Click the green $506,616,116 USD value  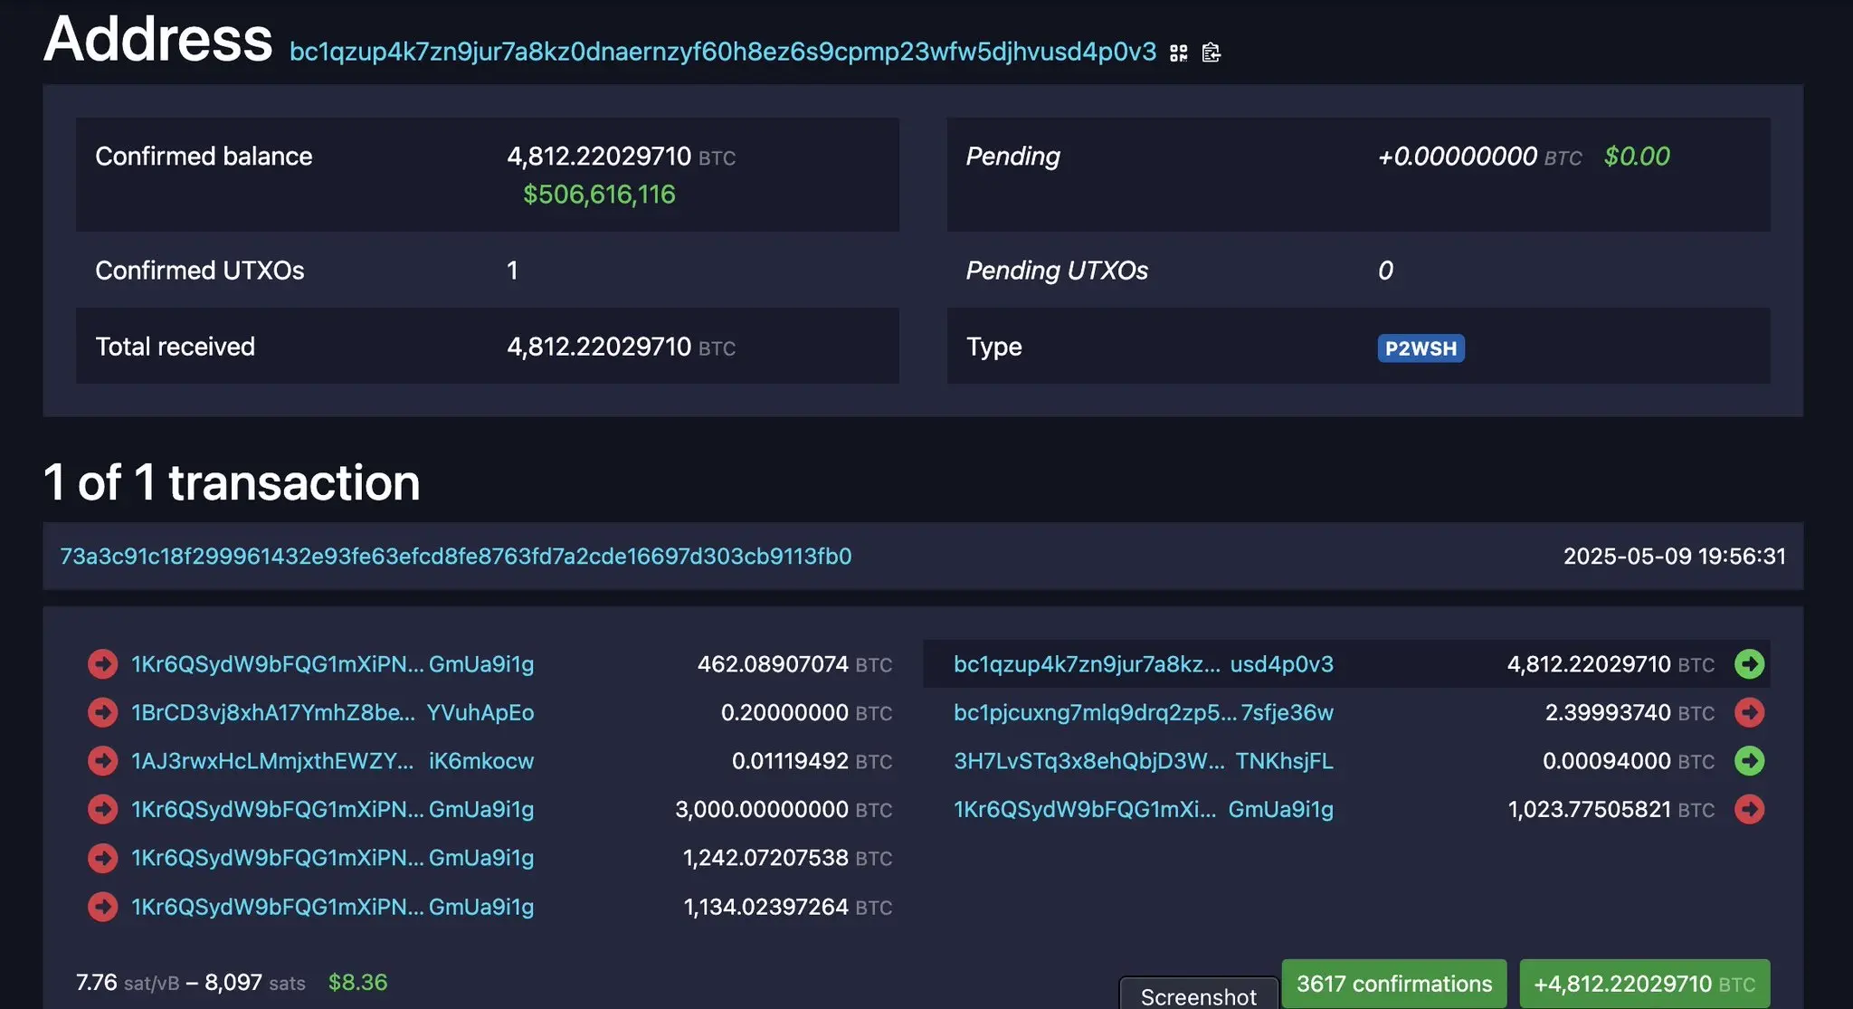tap(599, 194)
